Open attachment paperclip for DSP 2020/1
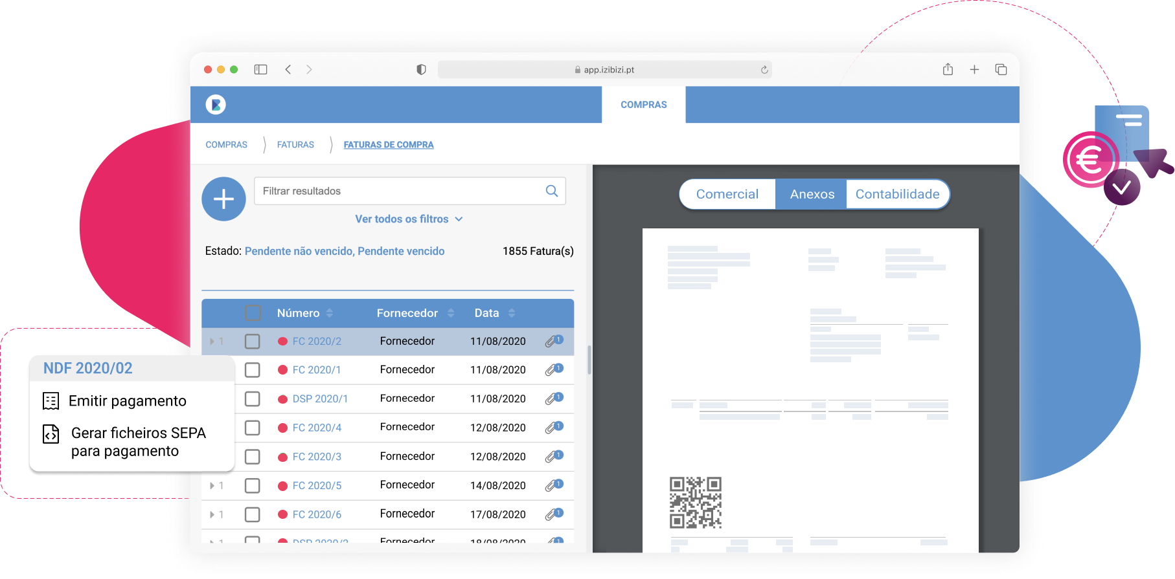Viewport: 1175px width, 579px height. tap(553, 399)
